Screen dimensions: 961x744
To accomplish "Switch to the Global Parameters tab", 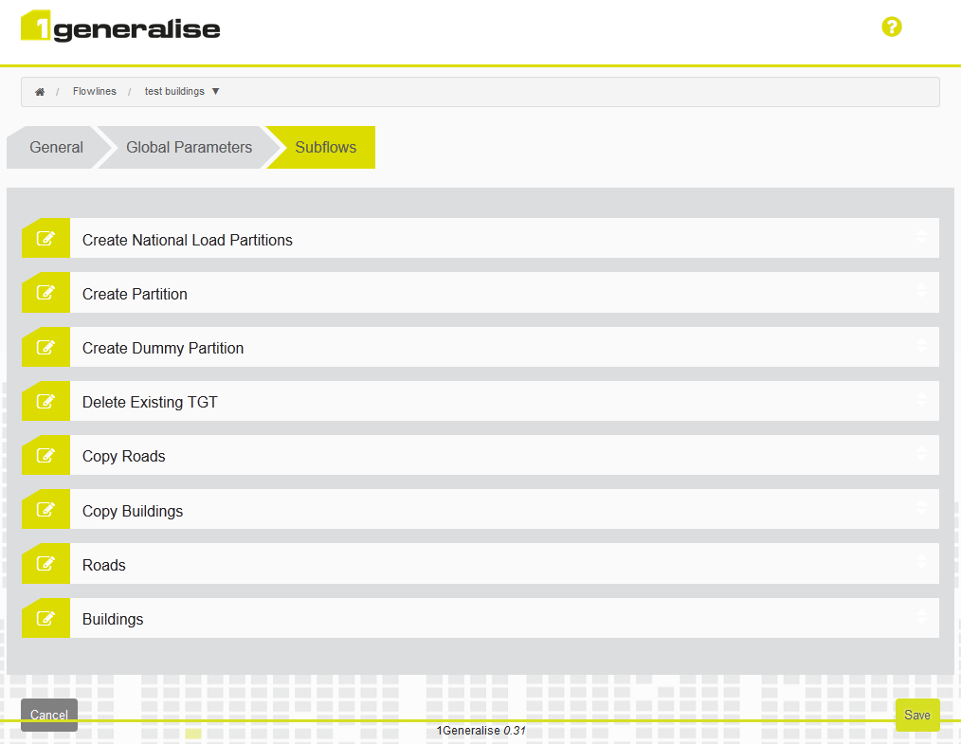I will (x=189, y=147).
